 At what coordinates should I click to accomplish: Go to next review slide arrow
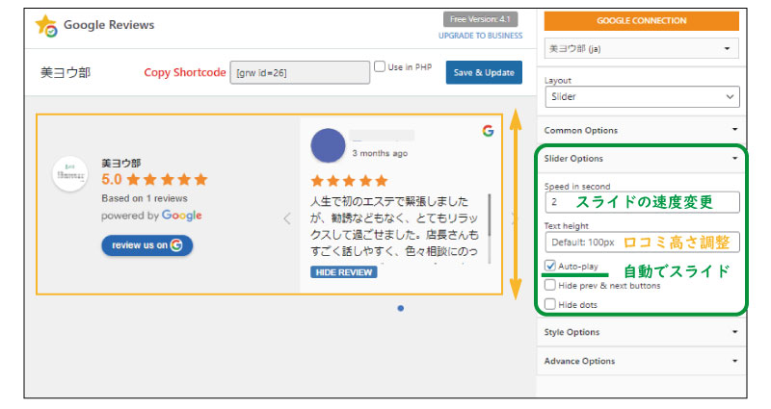pos(512,218)
